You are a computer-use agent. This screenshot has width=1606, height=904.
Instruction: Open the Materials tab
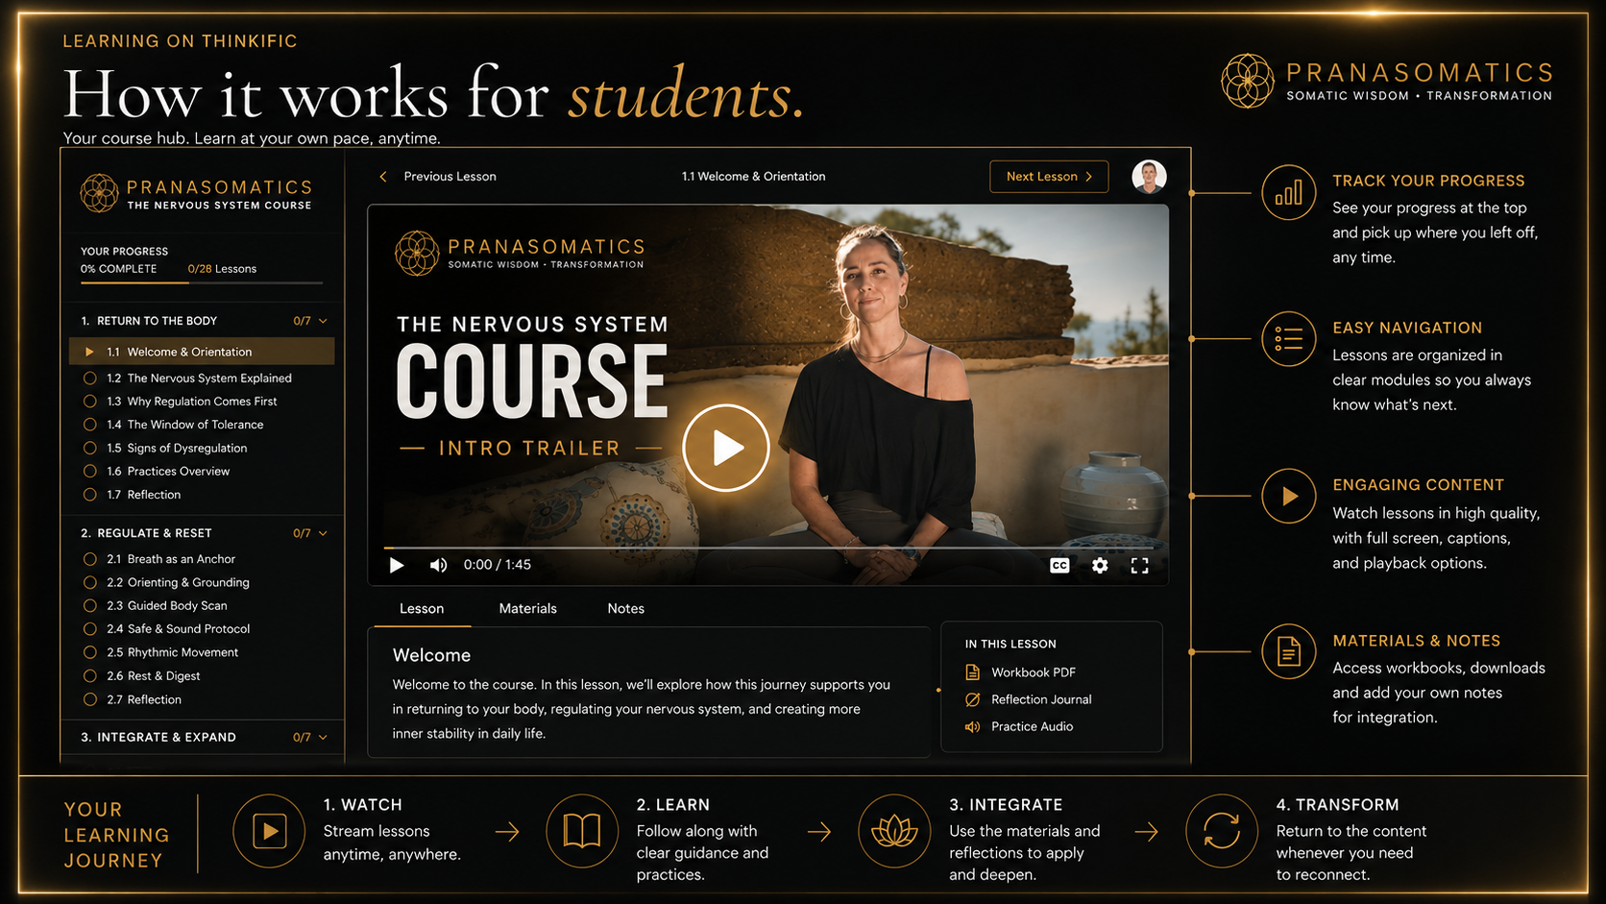(x=527, y=609)
